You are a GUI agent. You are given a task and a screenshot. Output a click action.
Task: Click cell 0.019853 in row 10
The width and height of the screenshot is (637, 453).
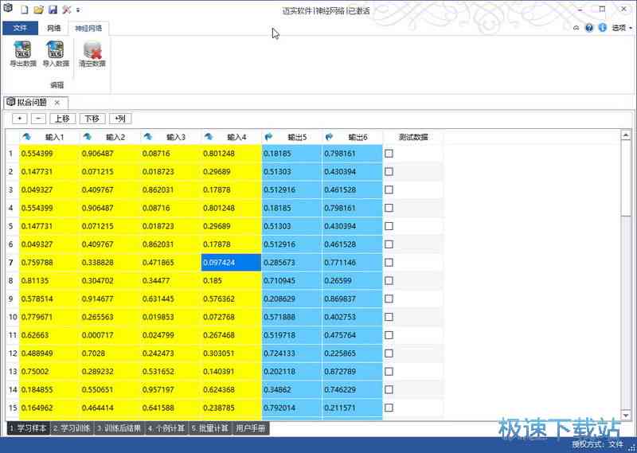(170, 317)
